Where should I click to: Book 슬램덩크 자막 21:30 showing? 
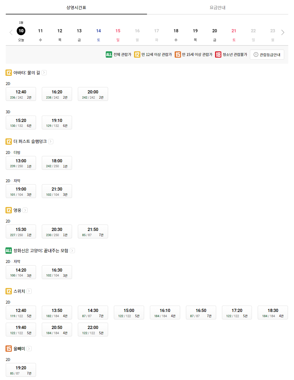tap(57, 191)
